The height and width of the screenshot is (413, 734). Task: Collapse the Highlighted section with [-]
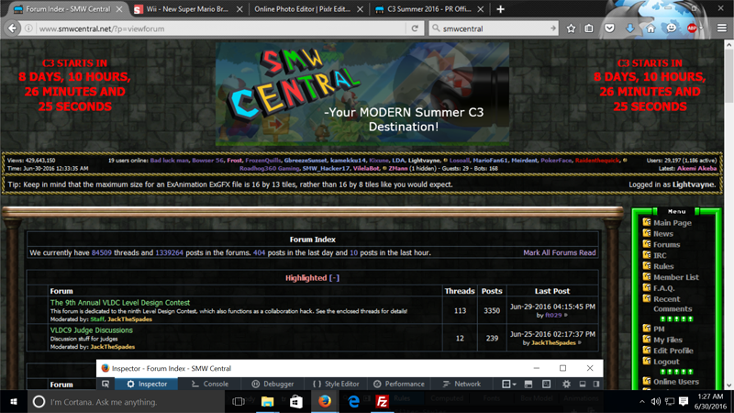pyautogui.click(x=334, y=278)
